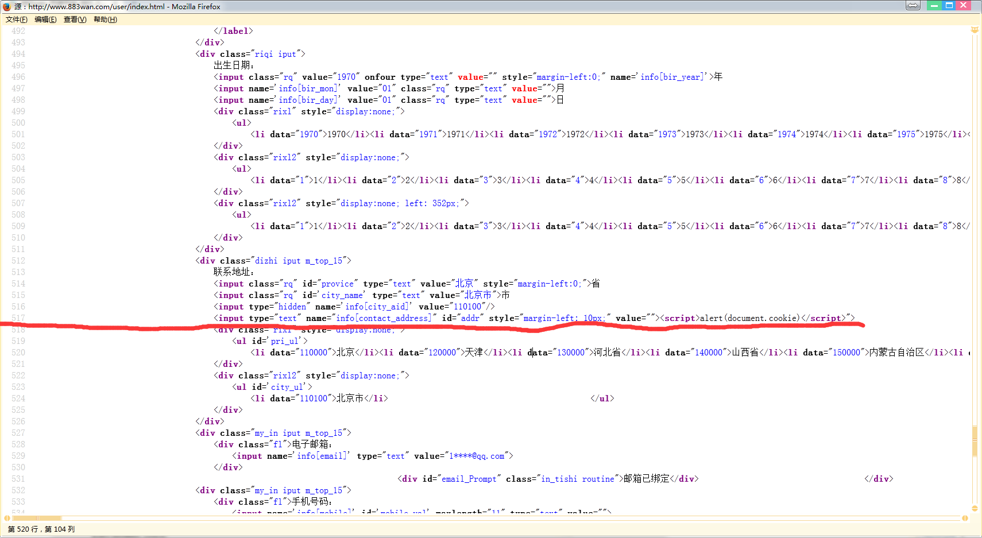Click the scroll-down button at bottom of vertical scrollbar
982x538 pixels.
click(975, 508)
